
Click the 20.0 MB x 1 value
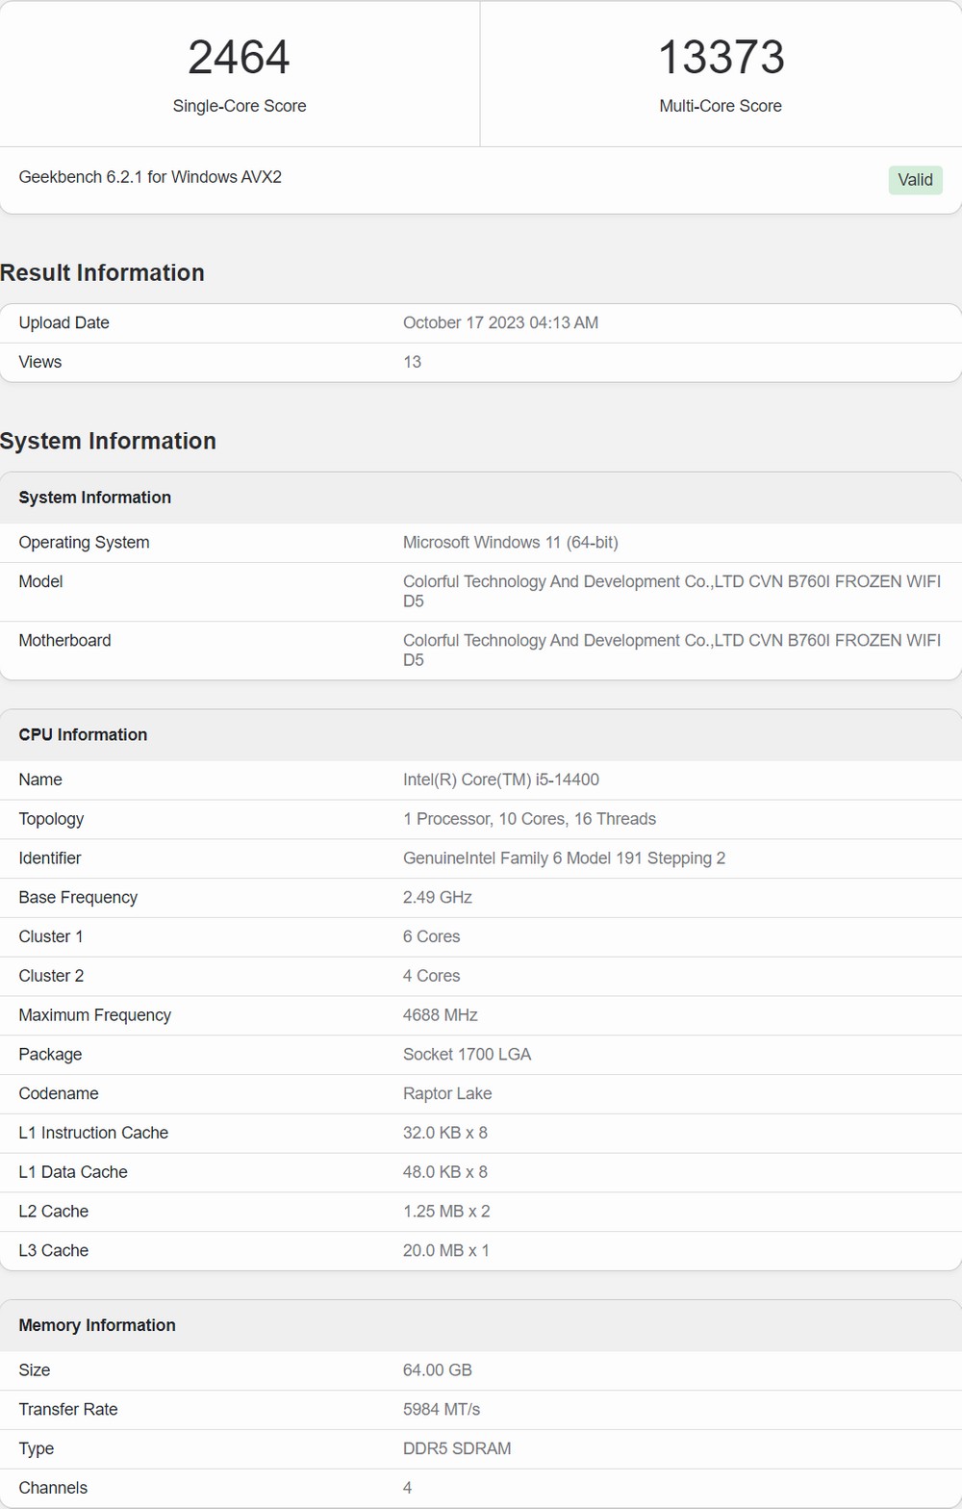[x=446, y=1251]
